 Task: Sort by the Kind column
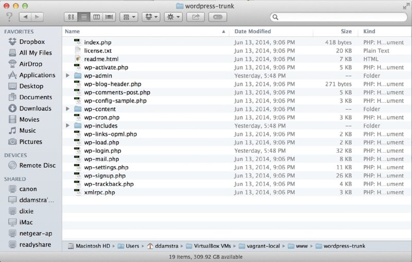pos(385,31)
